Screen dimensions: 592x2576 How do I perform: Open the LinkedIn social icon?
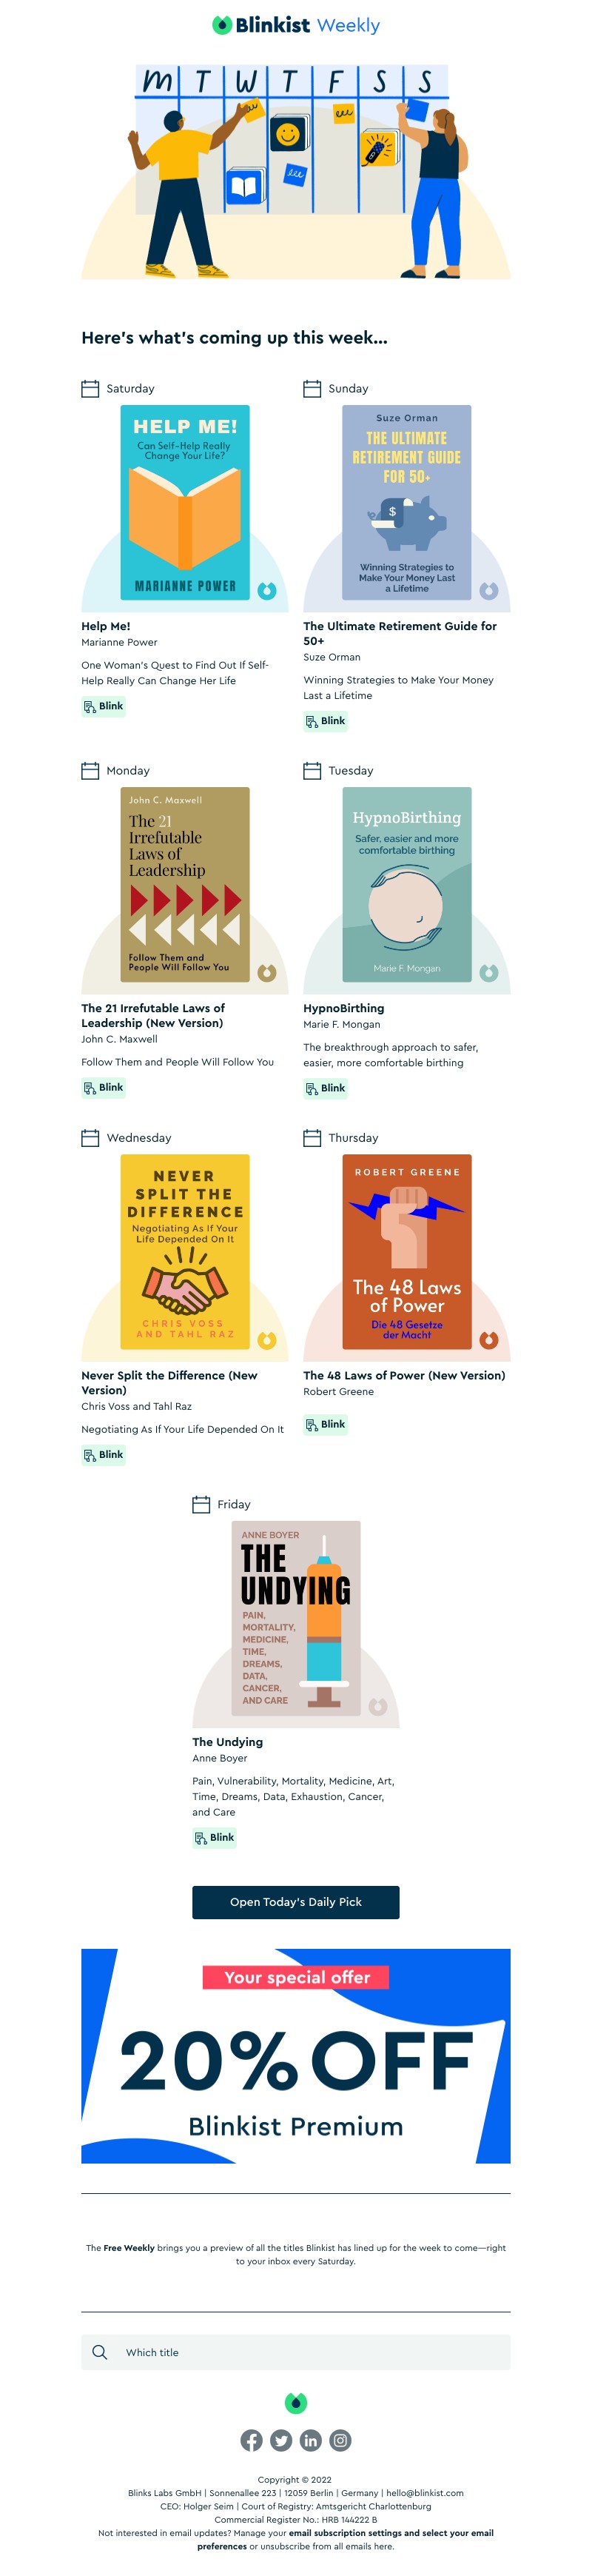(311, 2440)
